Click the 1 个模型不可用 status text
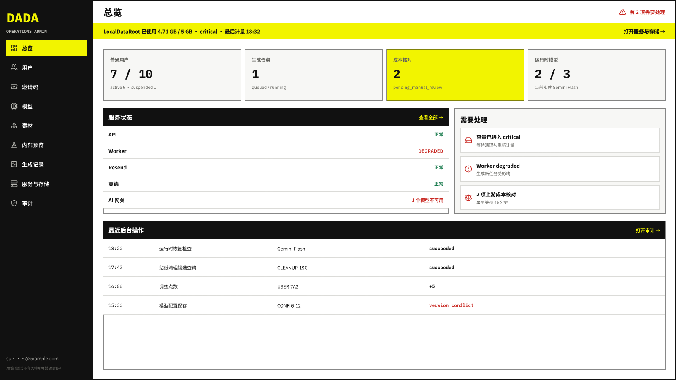The height and width of the screenshot is (380, 676). click(x=427, y=200)
